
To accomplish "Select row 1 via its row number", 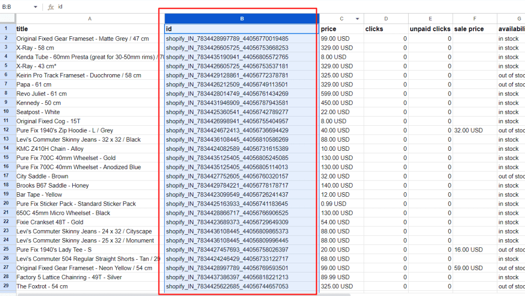I will pyautogui.click(x=7, y=29).
